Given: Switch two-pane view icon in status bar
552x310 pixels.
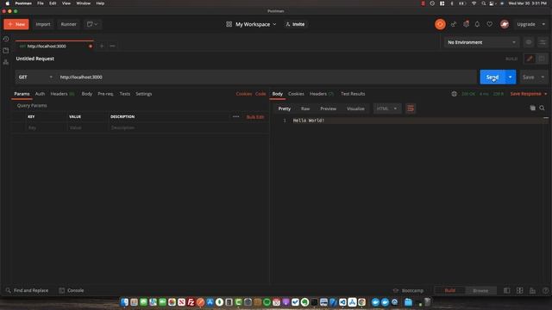Looking at the screenshot, I should coord(519,290).
